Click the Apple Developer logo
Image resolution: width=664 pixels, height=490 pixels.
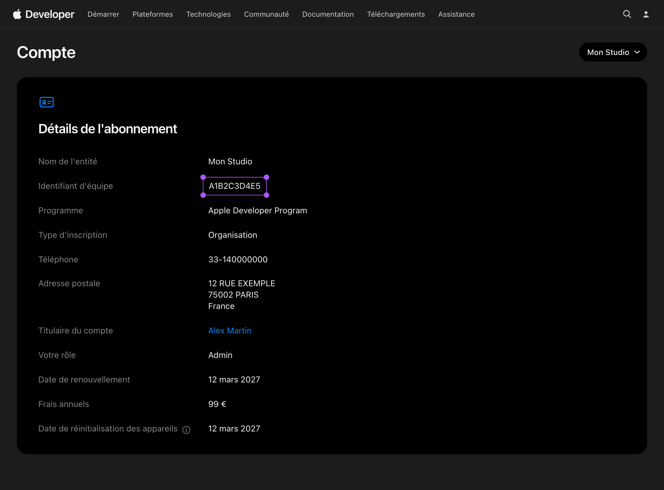pos(44,14)
